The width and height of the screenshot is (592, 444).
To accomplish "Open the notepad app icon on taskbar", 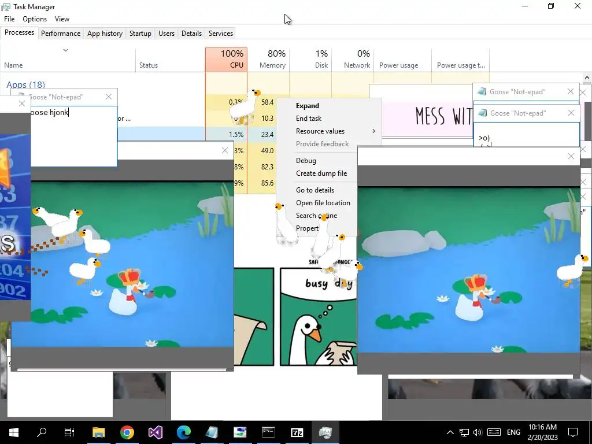I will (212, 432).
